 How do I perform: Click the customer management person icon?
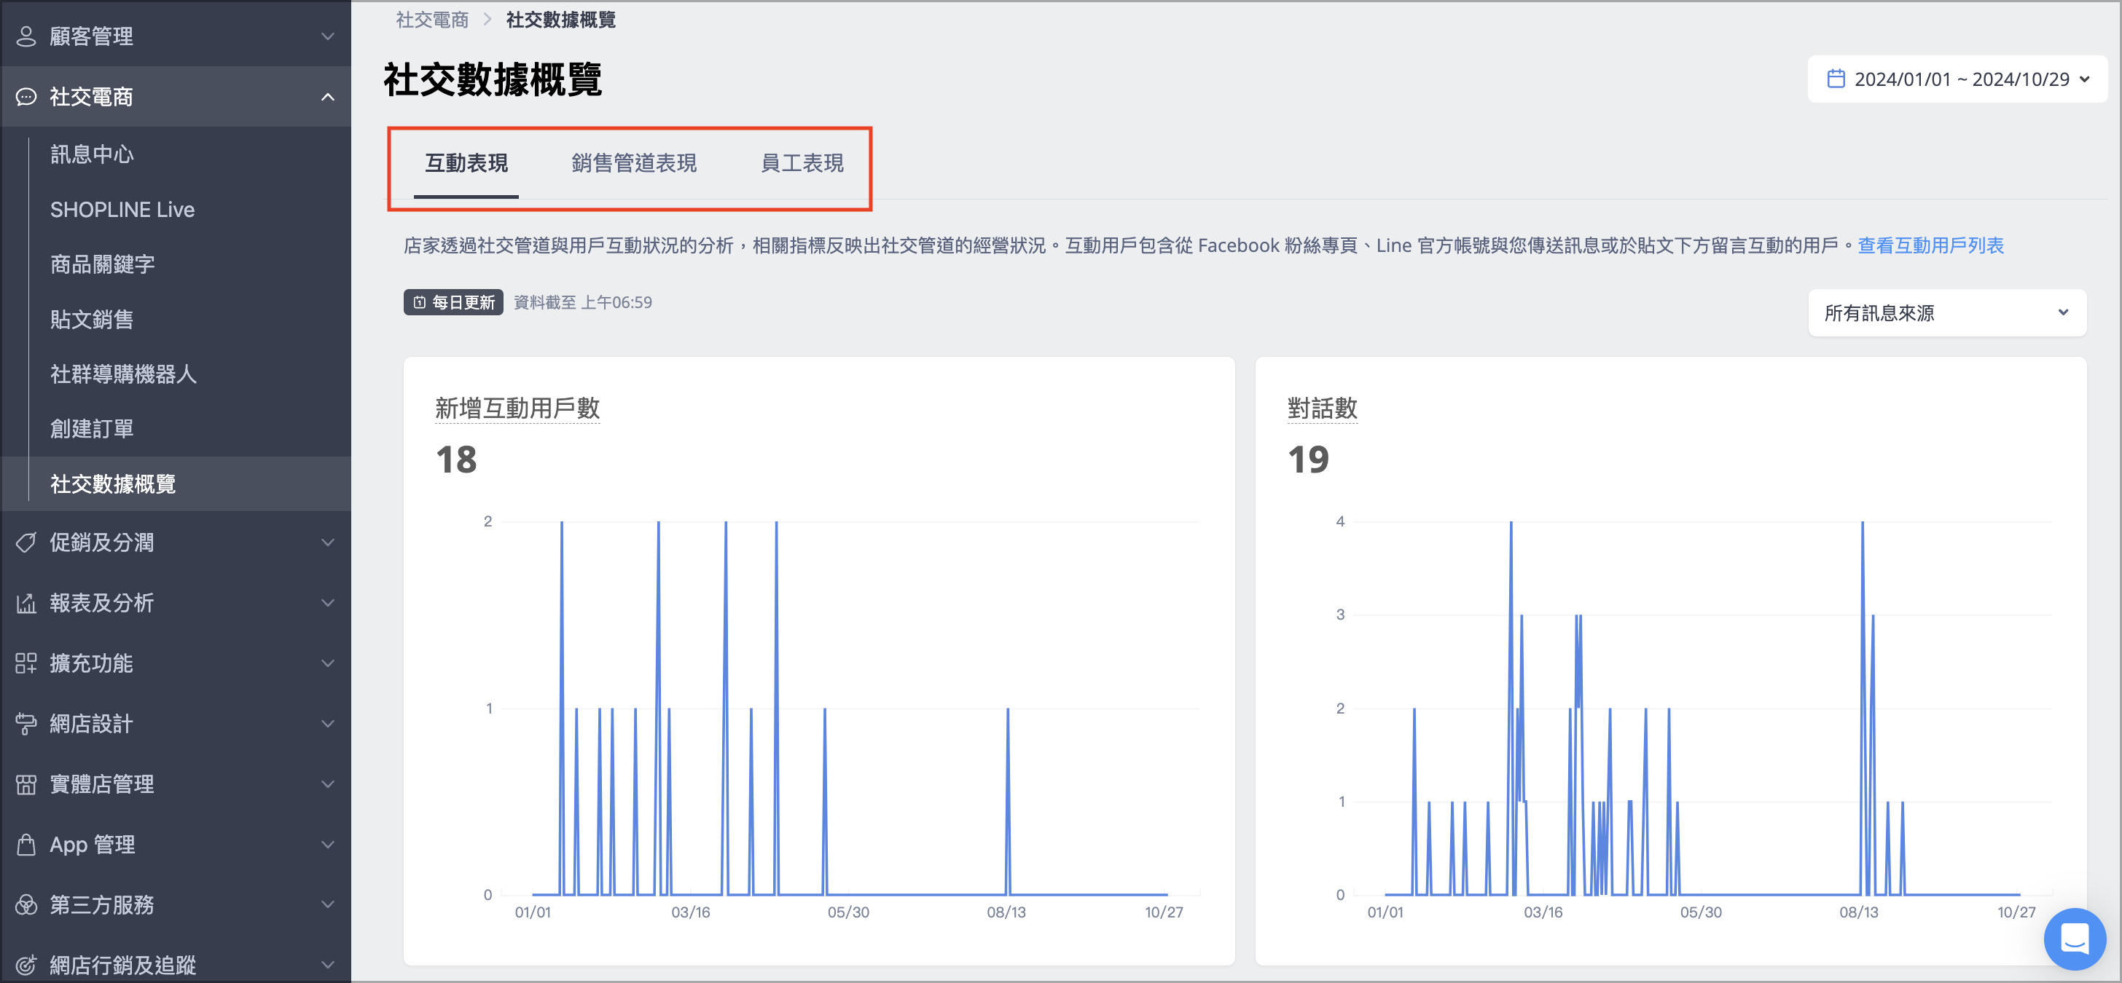26,36
